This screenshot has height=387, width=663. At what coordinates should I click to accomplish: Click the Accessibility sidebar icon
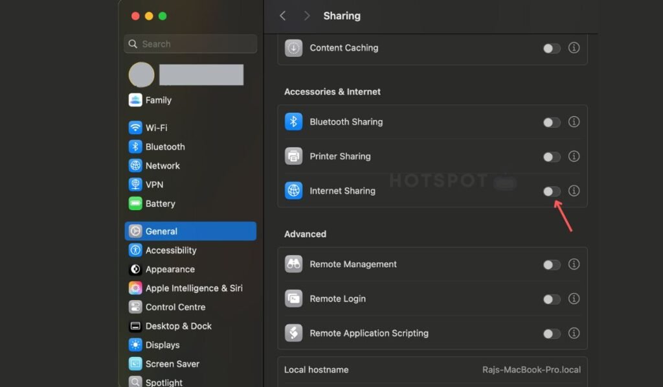(136, 250)
